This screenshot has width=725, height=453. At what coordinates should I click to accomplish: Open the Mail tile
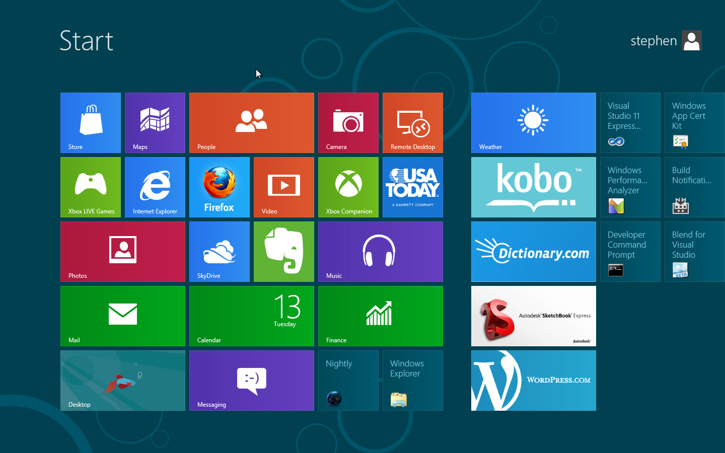123,316
